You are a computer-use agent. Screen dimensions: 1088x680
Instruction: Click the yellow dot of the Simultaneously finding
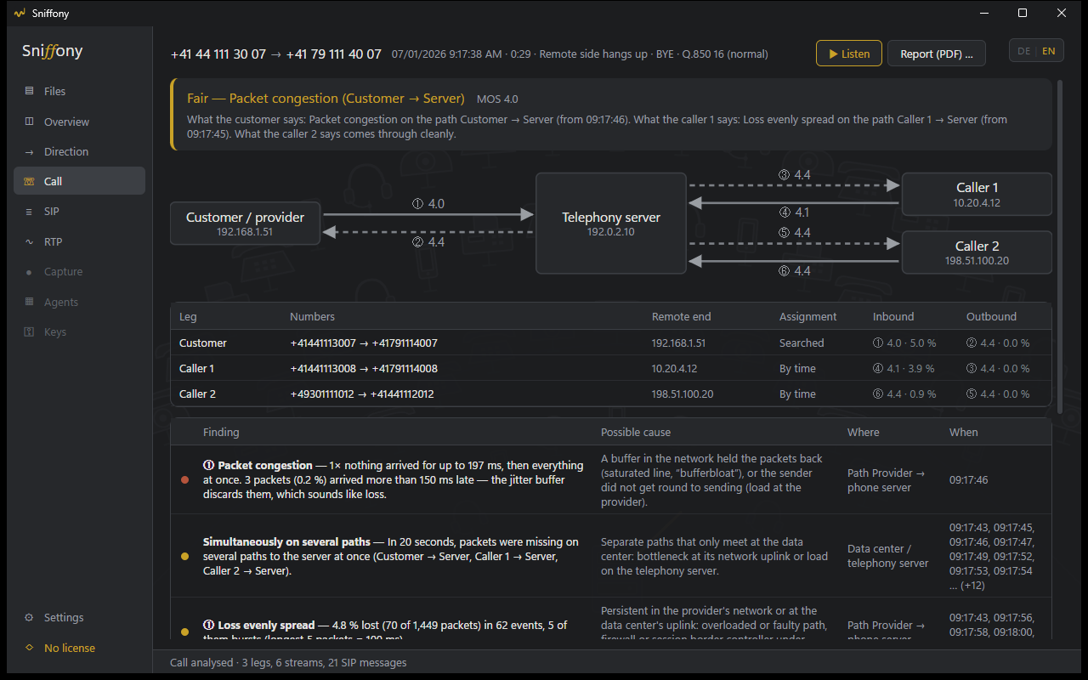click(x=185, y=557)
